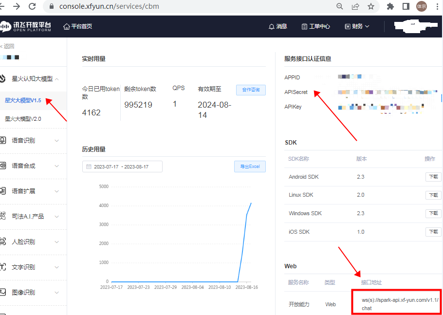This screenshot has height=315, width=443.
Task: Expand the 语音识别 sidebar section
Action: coord(57,141)
